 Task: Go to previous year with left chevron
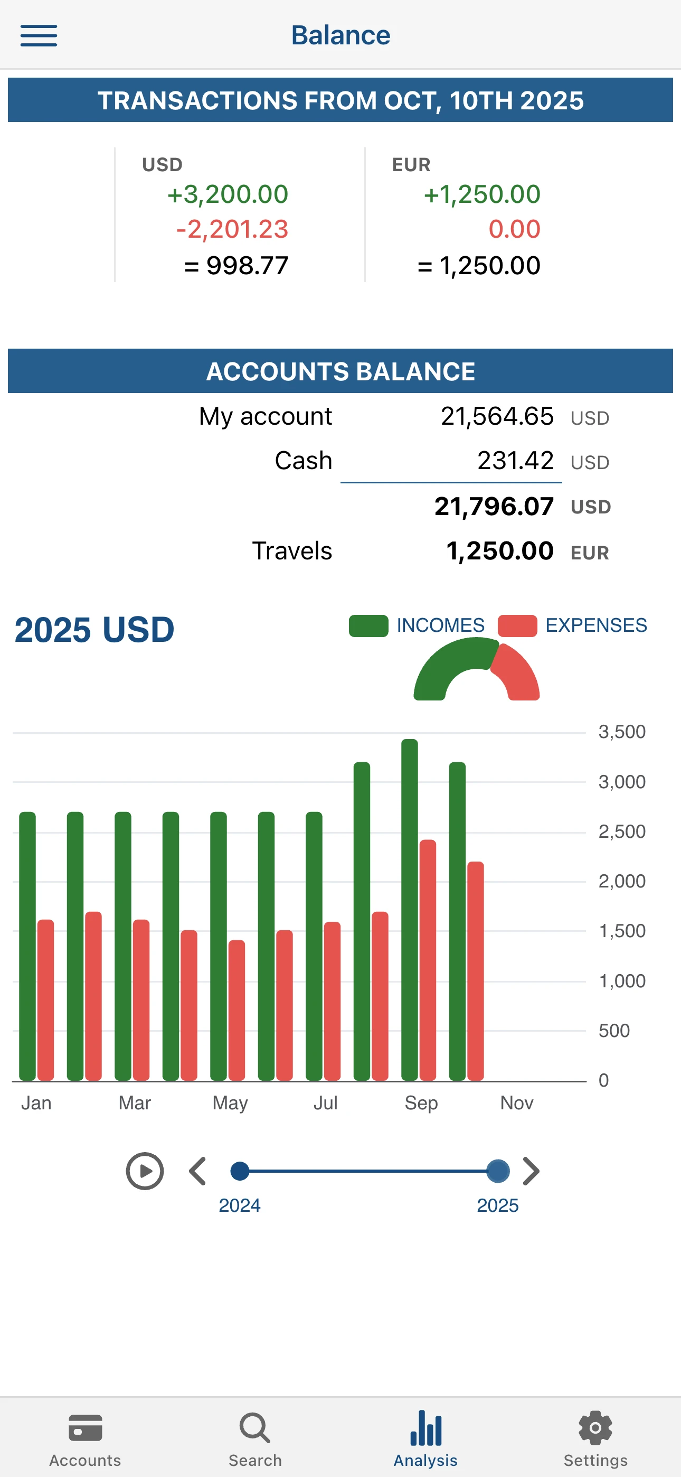[198, 1171]
